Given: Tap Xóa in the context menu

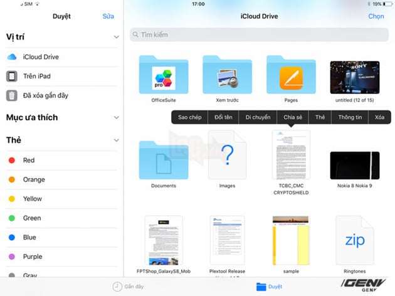Looking at the screenshot, I should tap(379, 117).
